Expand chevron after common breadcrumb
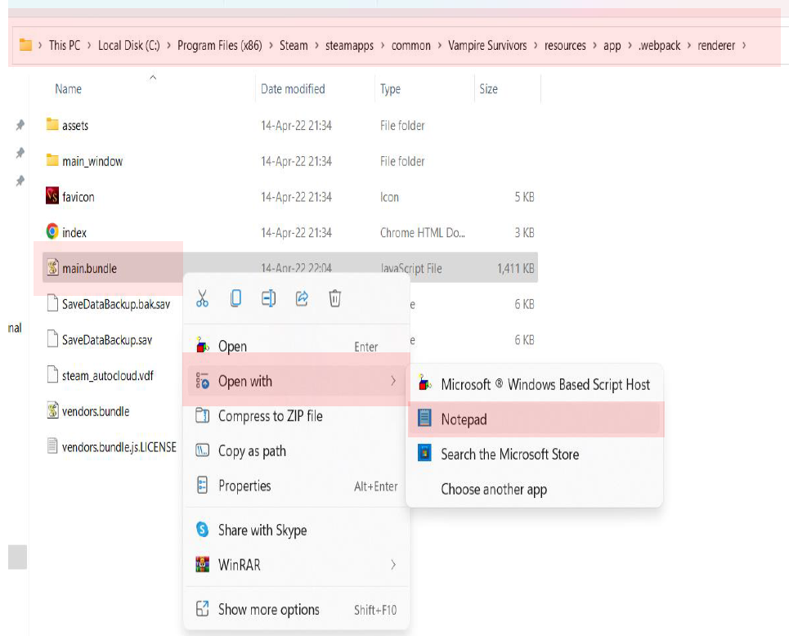The image size is (789, 636). click(x=439, y=45)
